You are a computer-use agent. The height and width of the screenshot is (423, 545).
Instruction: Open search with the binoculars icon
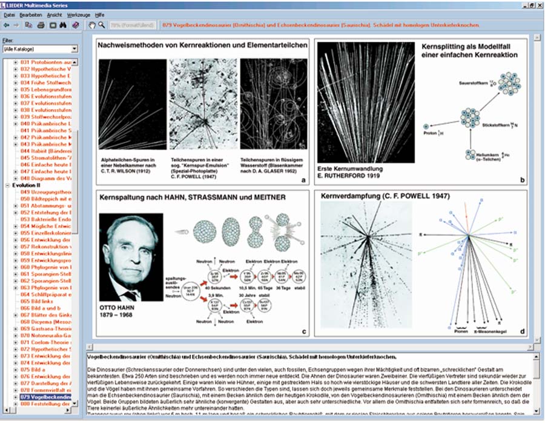tap(64, 25)
